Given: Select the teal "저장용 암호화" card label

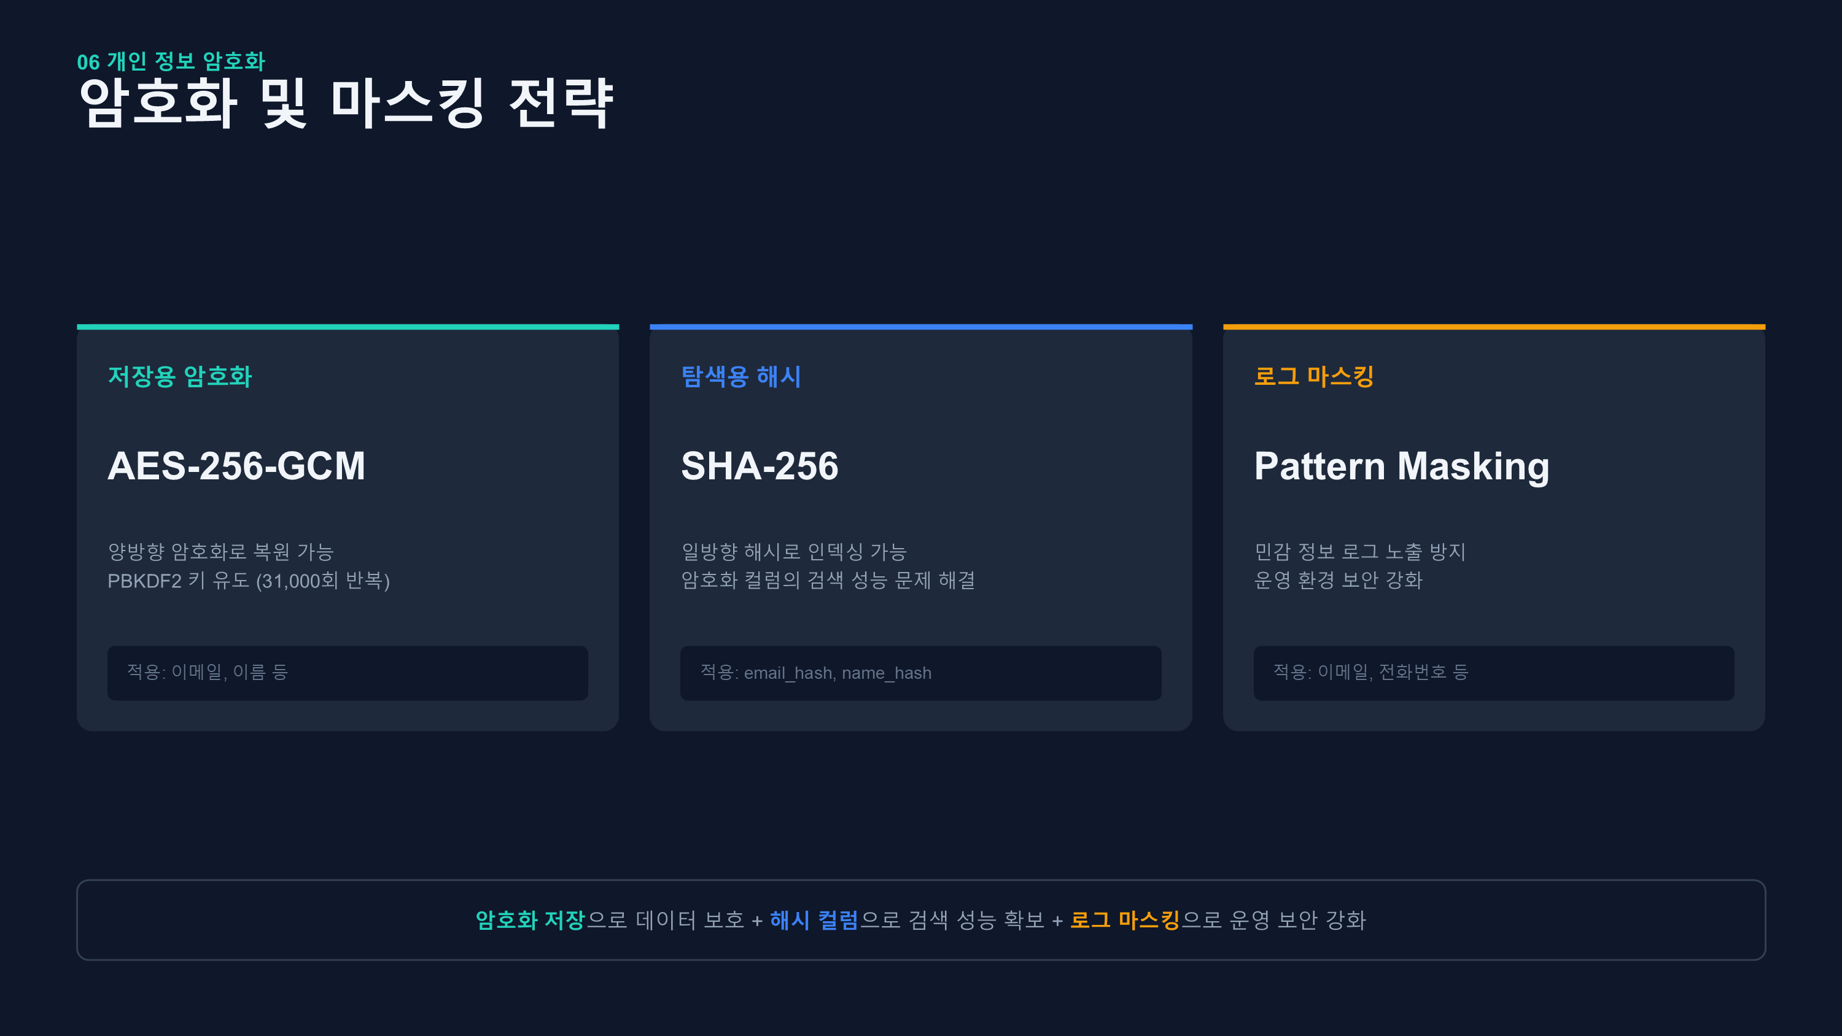Looking at the screenshot, I should click(179, 376).
